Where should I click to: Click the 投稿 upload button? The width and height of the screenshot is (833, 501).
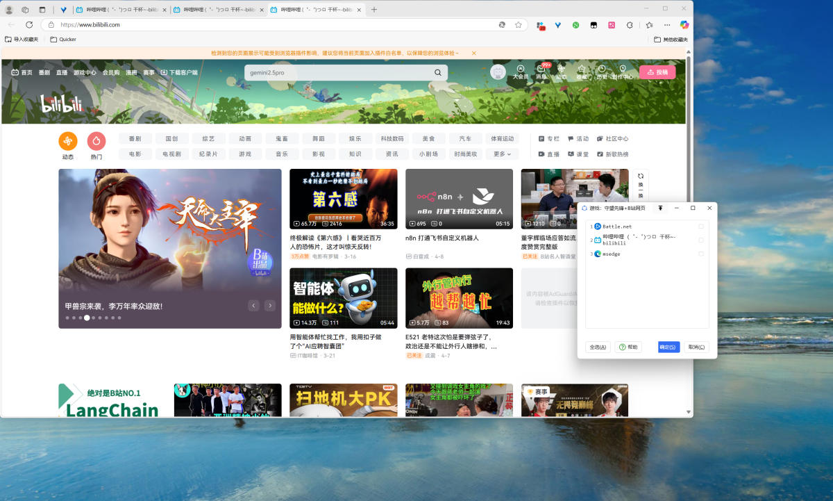657,72
